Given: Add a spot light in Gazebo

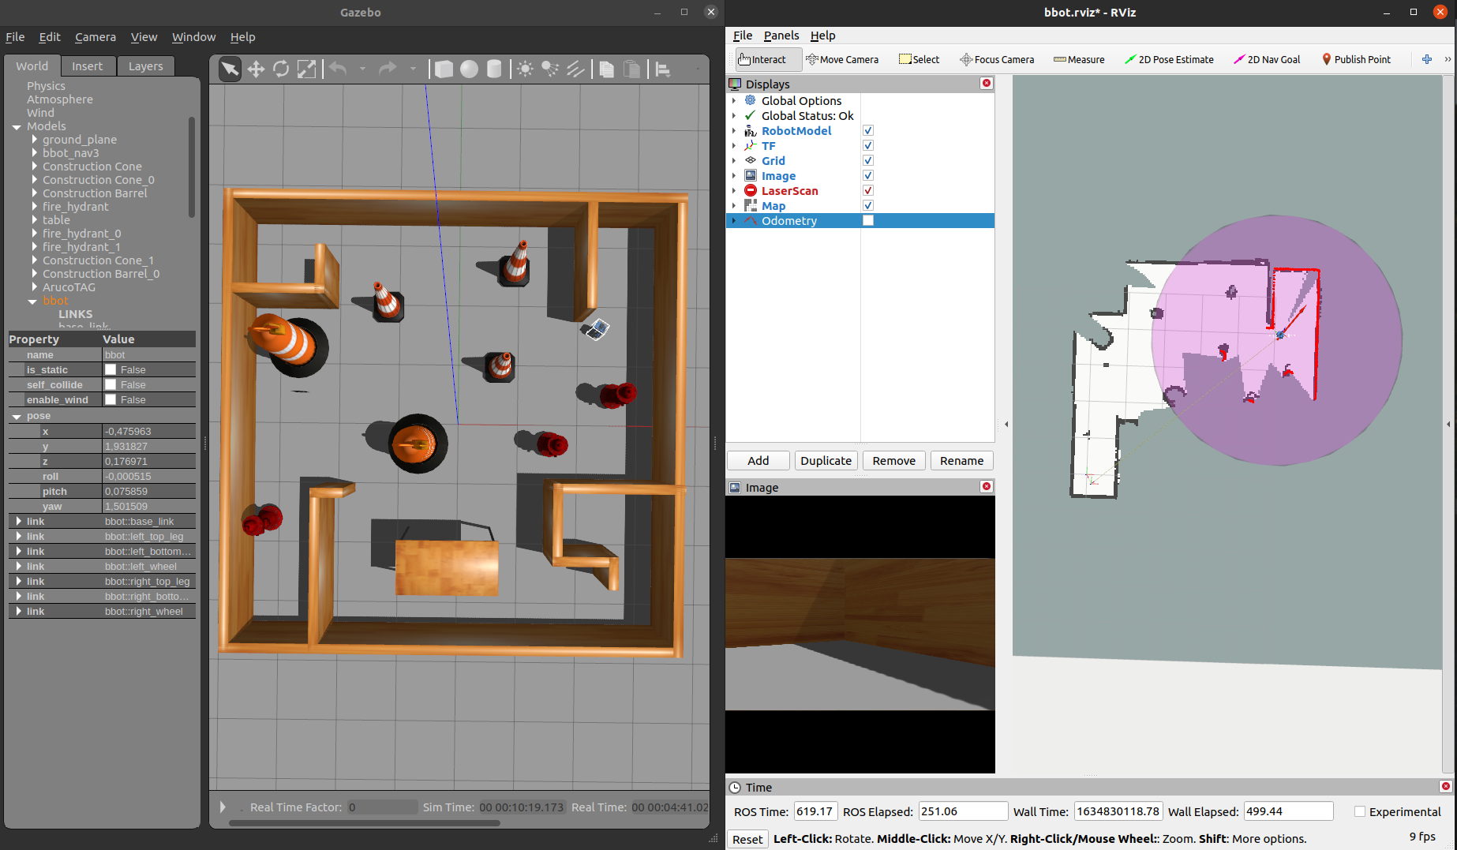Looking at the screenshot, I should point(550,69).
